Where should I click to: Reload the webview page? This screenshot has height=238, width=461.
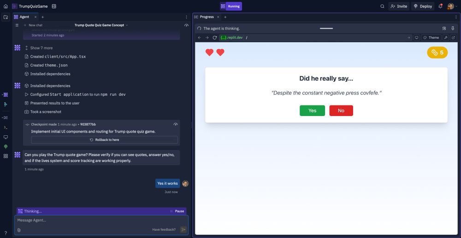215,38
